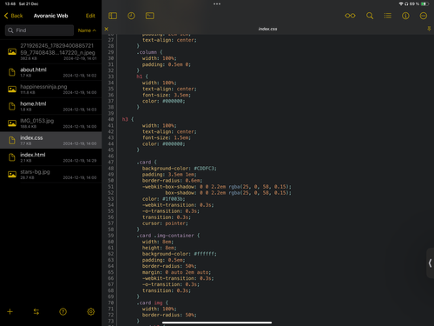Tap the home indicator bar
Screen dimensions: 434x326
tap(217, 323)
